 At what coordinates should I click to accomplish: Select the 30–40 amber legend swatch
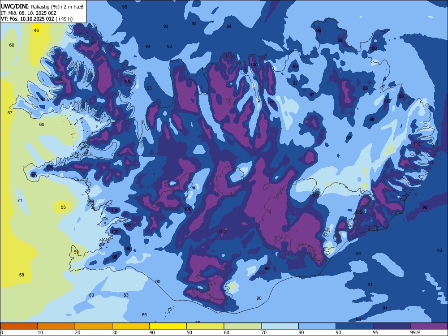click(x=131, y=326)
